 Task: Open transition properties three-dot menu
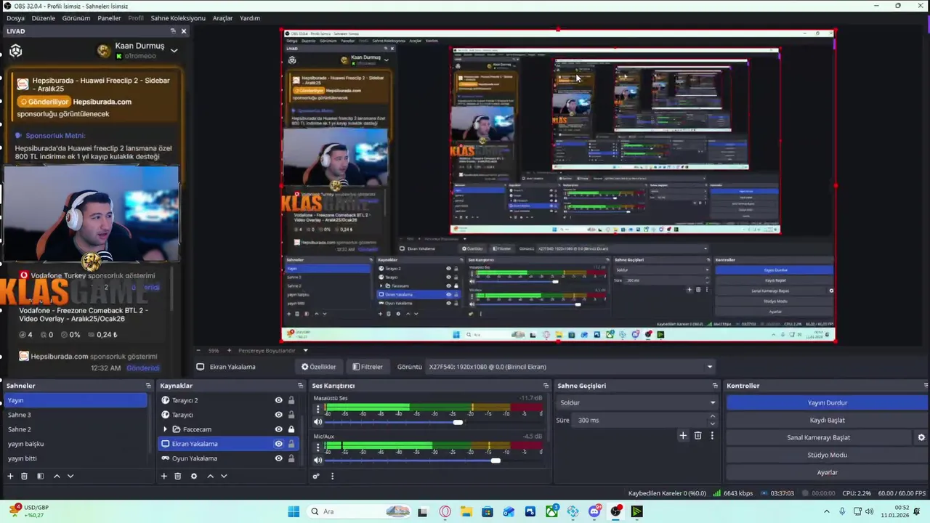[x=712, y=435]
